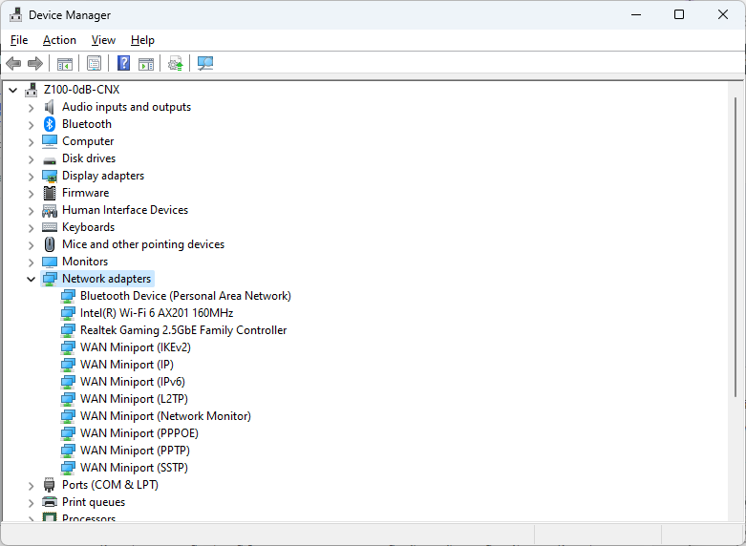This screenshot has height=546, width=746.
Task: Minimize the Device Manager window
Action: coord(636,14)
